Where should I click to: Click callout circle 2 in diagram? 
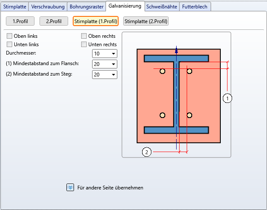[x=147, y=152]
